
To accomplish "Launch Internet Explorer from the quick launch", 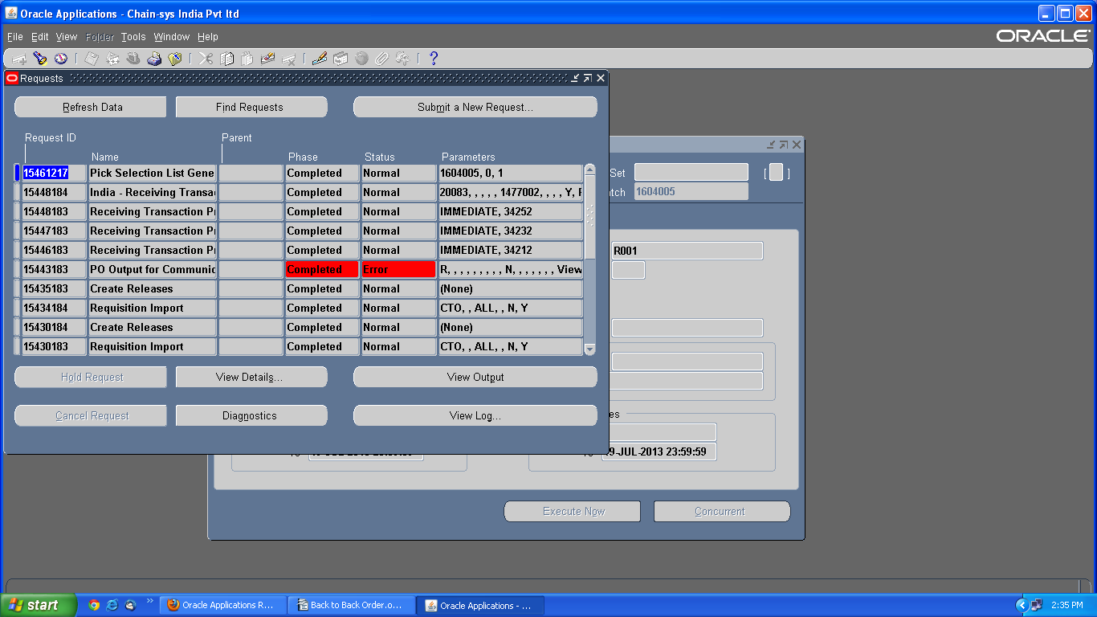I will click(112, 605).
